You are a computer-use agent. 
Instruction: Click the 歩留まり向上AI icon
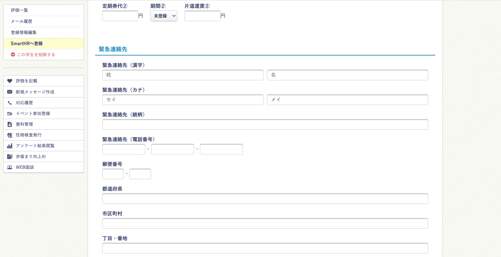point(10,157)
